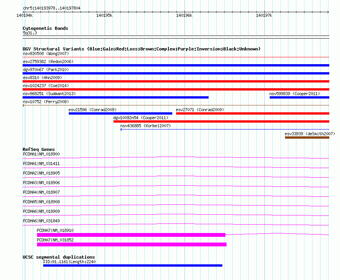Select PCDHA5|NM_018908 transcript label

point(41,202)
